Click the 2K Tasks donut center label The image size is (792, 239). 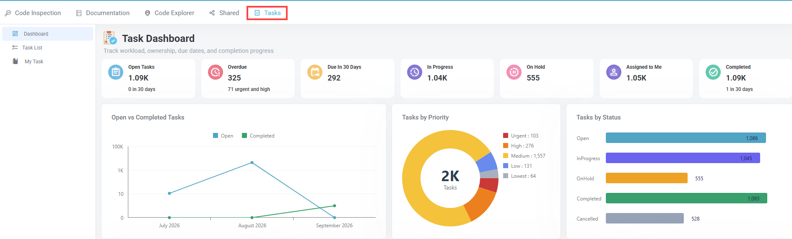[450, 180]
